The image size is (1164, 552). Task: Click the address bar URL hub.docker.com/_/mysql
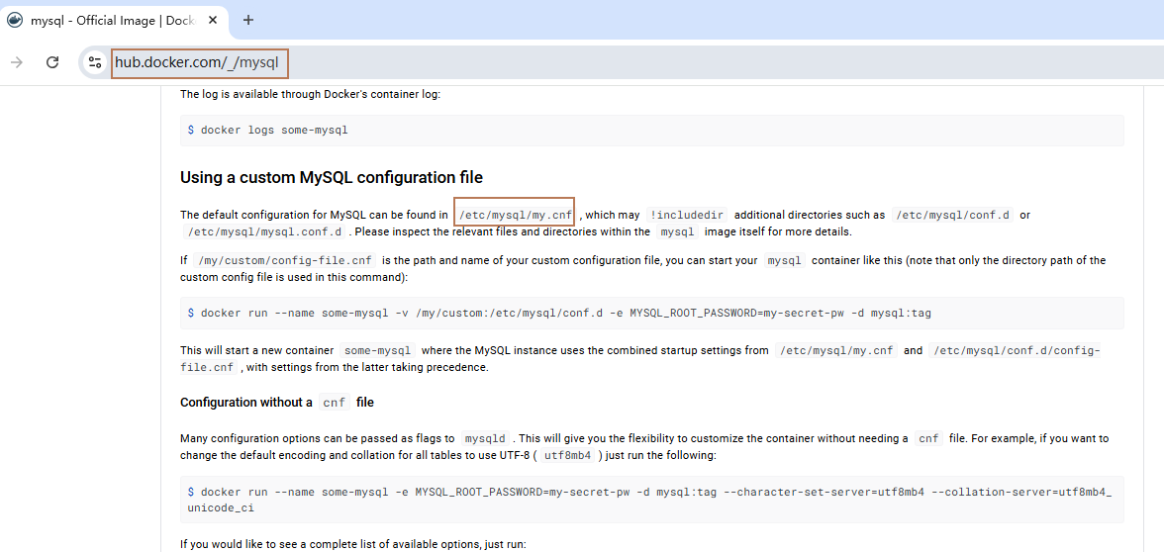(198, 63)
